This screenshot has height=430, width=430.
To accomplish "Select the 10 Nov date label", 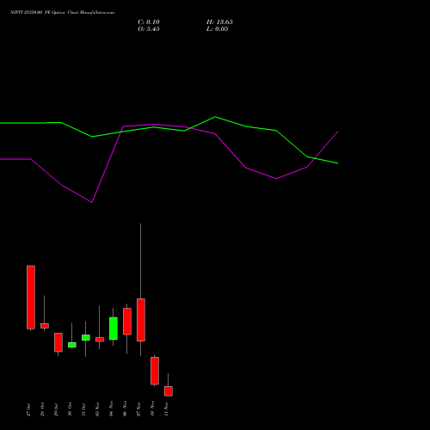I will coord(152,408).
